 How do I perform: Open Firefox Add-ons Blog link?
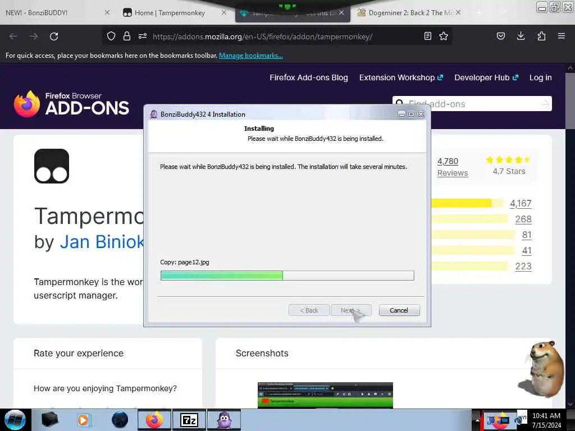pyautogui.click(x=309, y=77)
